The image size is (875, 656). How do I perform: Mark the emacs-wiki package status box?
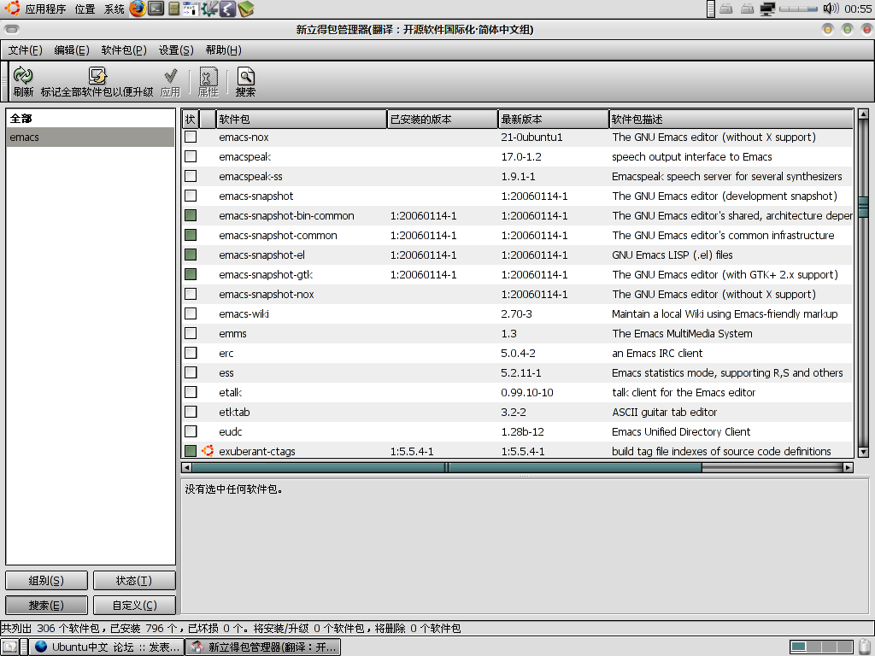click(191, 313)
